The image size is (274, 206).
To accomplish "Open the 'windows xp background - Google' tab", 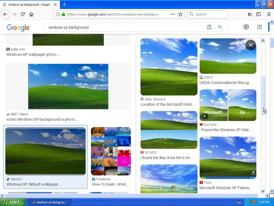I will coord(30,5).
